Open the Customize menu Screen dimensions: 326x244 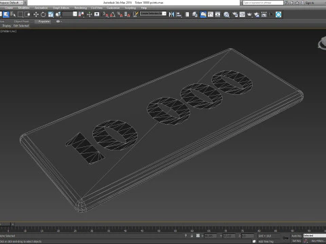113,8
